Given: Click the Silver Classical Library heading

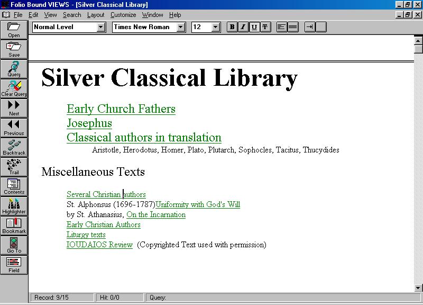Looking at the screenshot, I should [169, 78].
